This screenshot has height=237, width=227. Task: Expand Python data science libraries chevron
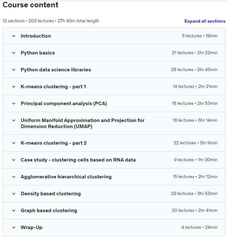pos(14,70)
